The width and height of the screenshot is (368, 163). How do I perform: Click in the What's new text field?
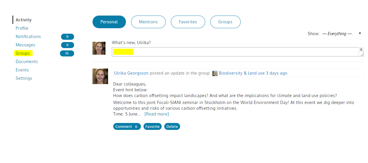coord(235,52)
